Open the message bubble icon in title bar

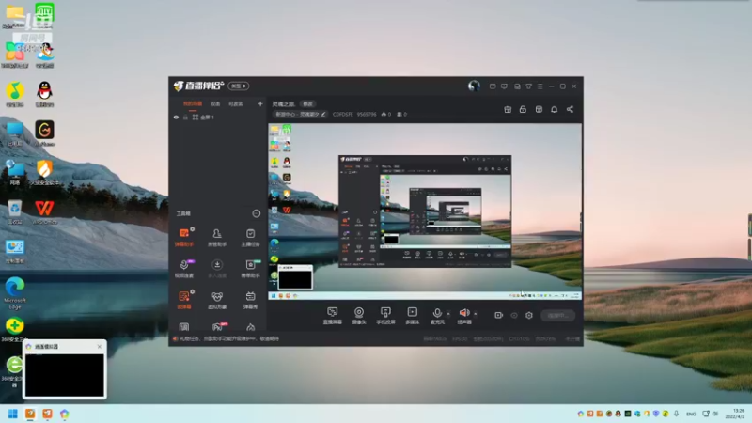(x=504, y=86)
